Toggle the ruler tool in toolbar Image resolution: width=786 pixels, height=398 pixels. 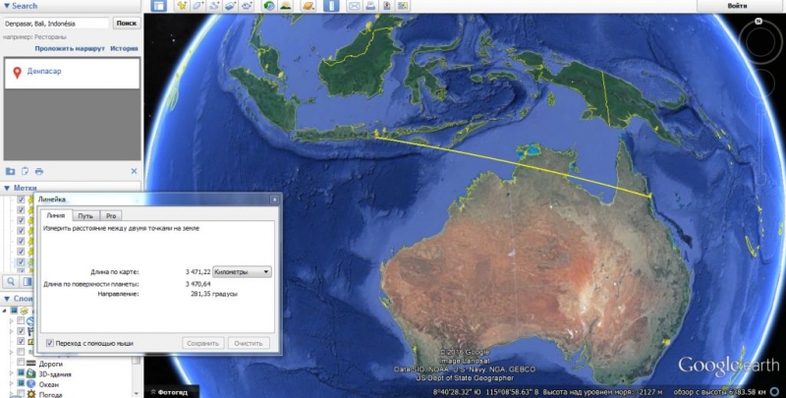tap(331, 6)
